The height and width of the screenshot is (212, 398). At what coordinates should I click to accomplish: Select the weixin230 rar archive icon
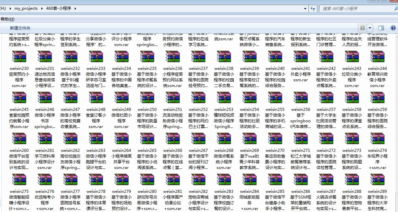click(x=19, y=57)
